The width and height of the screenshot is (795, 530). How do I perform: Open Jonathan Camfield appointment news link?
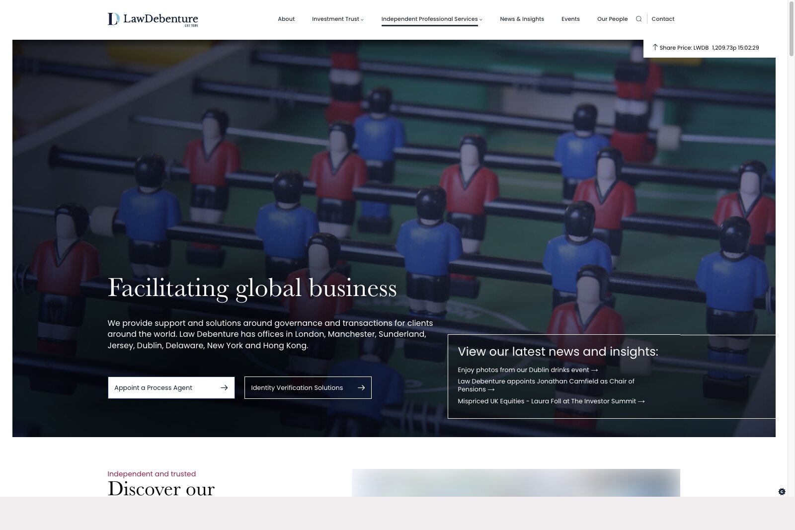546,385
